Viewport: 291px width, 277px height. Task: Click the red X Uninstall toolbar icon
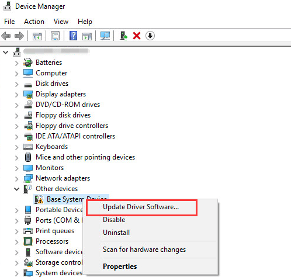[x=137, y=36]
